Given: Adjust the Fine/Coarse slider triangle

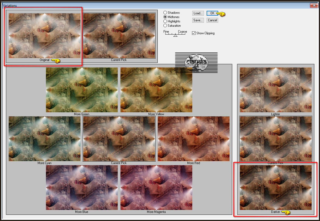Looking at the screenshot, I should (x=175, y=35).
